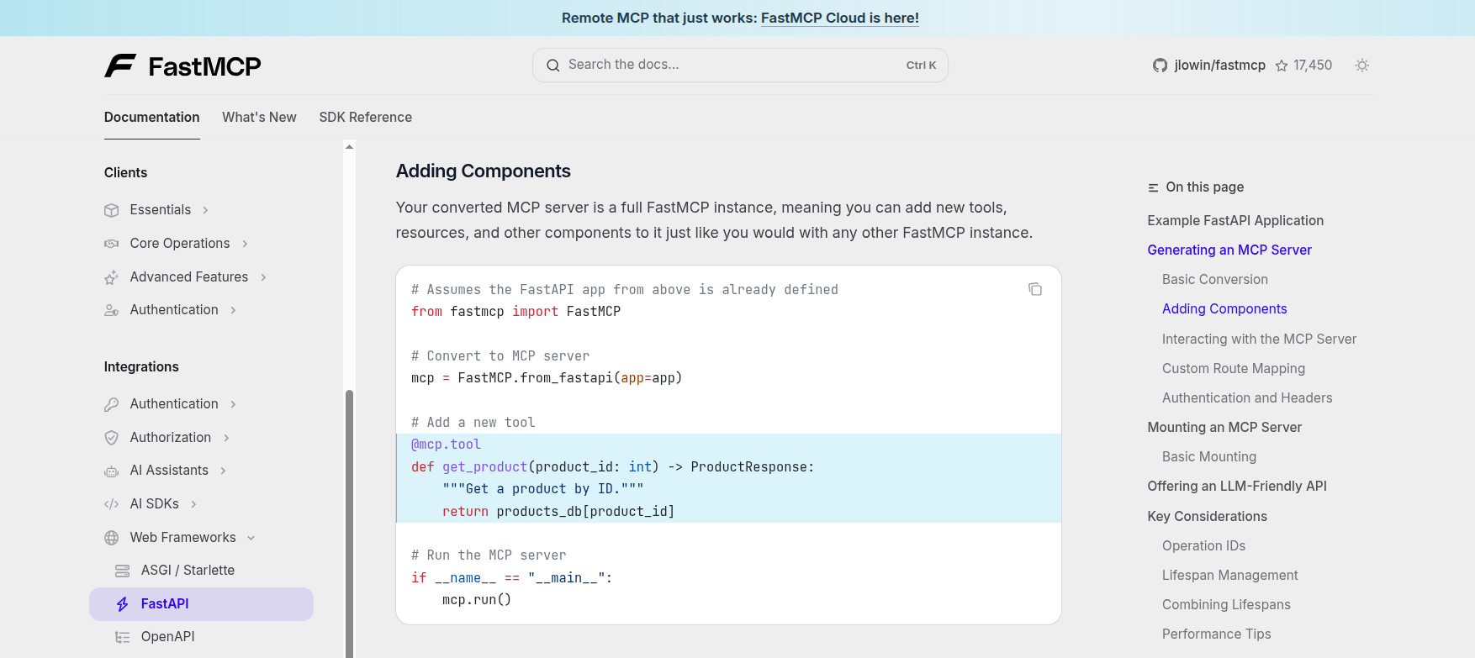This screenshot has height=658, width=1475.
Task: Click the Essentials cube icon
Action: (x=111, y=210)
